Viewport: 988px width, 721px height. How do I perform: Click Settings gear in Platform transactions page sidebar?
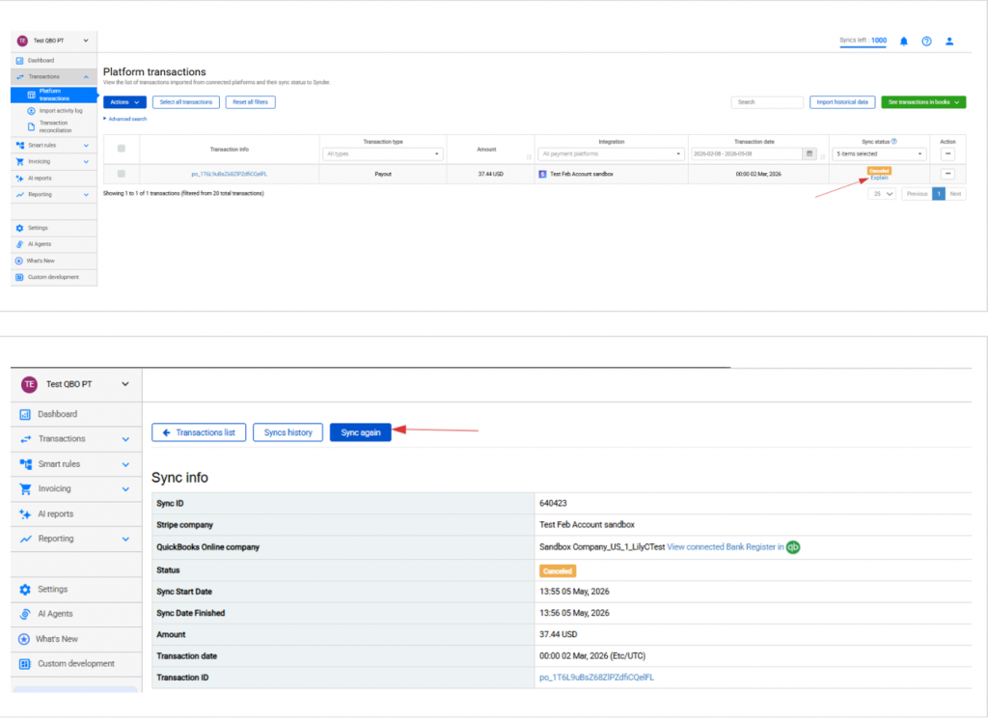[x=19, y=228]
